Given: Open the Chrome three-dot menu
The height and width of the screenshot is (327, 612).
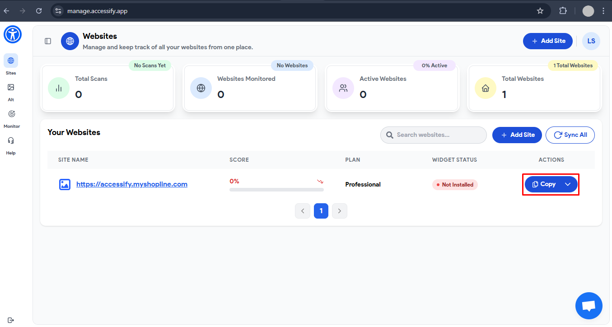Looking at the screenshot, I should (x=604, y=10).
